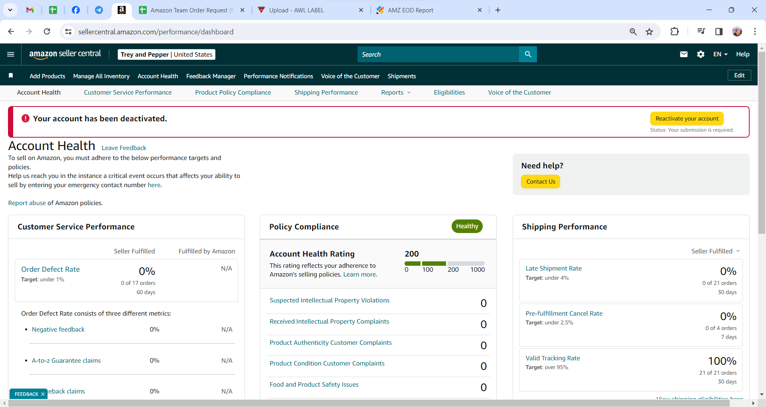
Task: Switch to the AMZ EOD Report tab
Action: click(x=429, y=10)
